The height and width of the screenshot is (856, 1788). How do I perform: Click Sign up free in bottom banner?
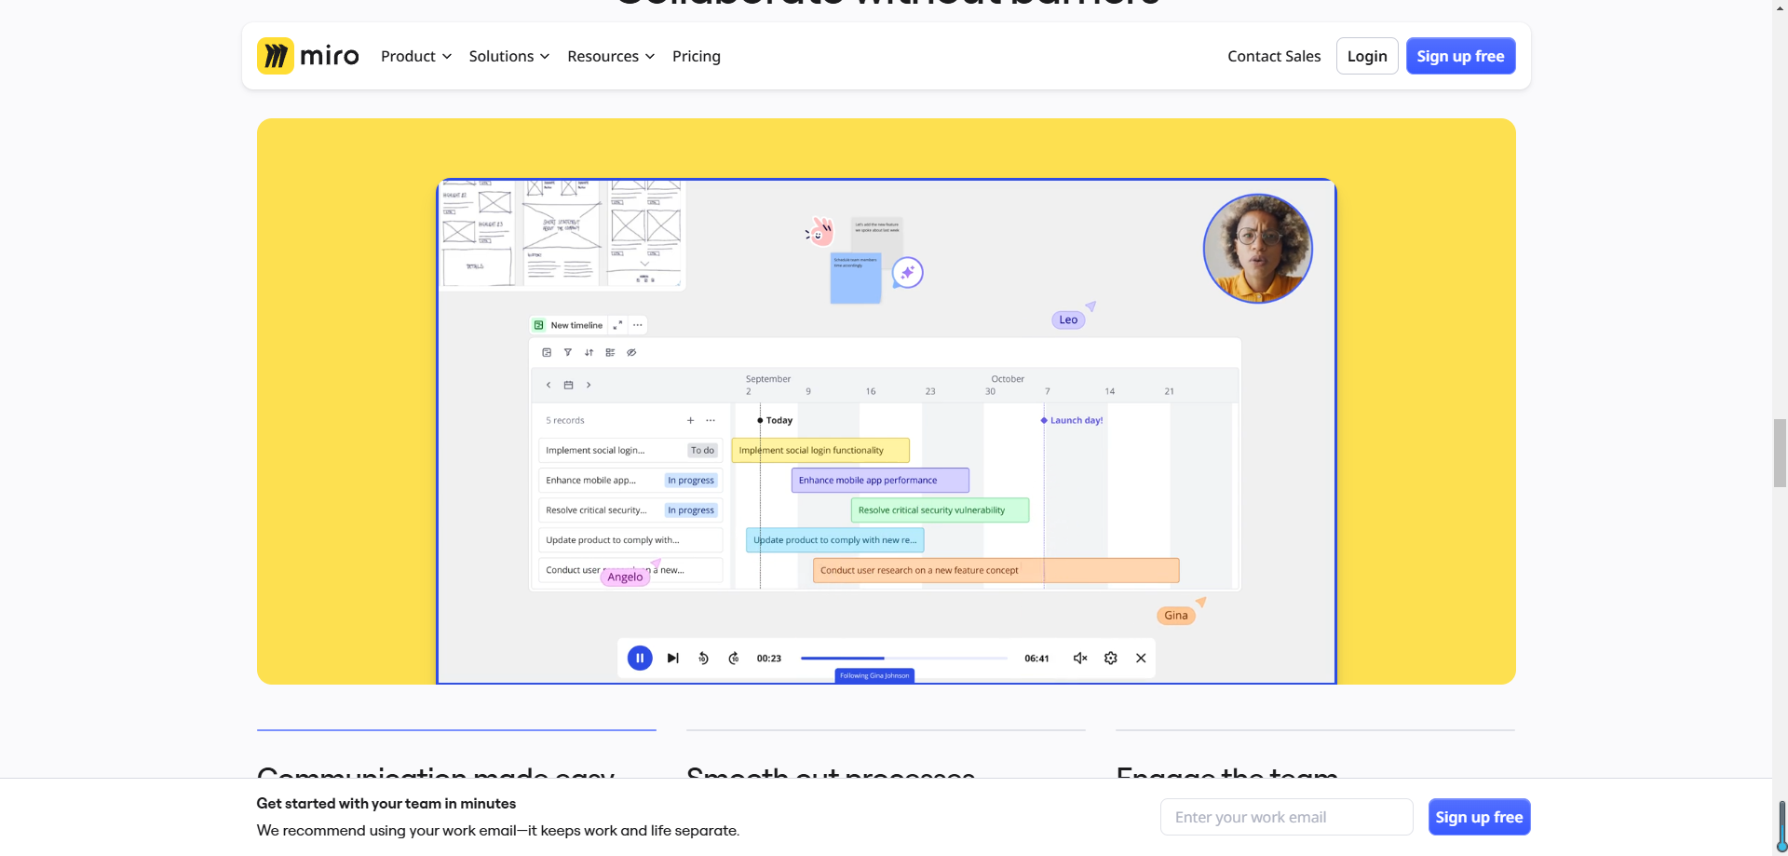[x=1479, y=817]
